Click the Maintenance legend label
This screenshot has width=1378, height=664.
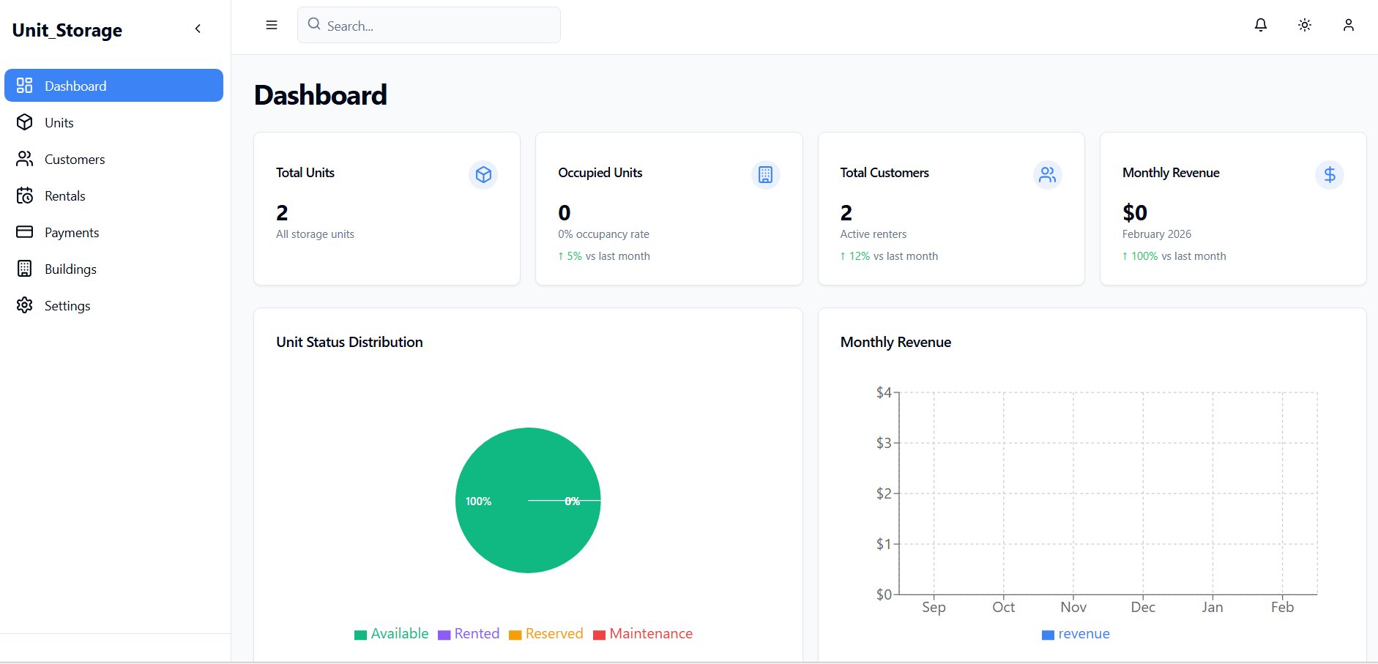tap(643, 633)
